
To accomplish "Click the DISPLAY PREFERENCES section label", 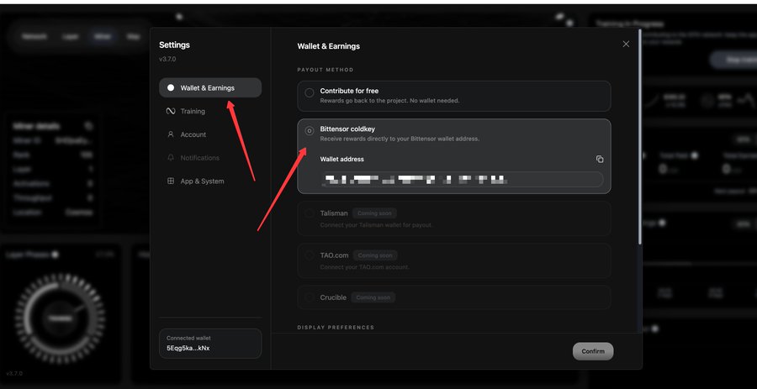I will [x=336, y=328].
